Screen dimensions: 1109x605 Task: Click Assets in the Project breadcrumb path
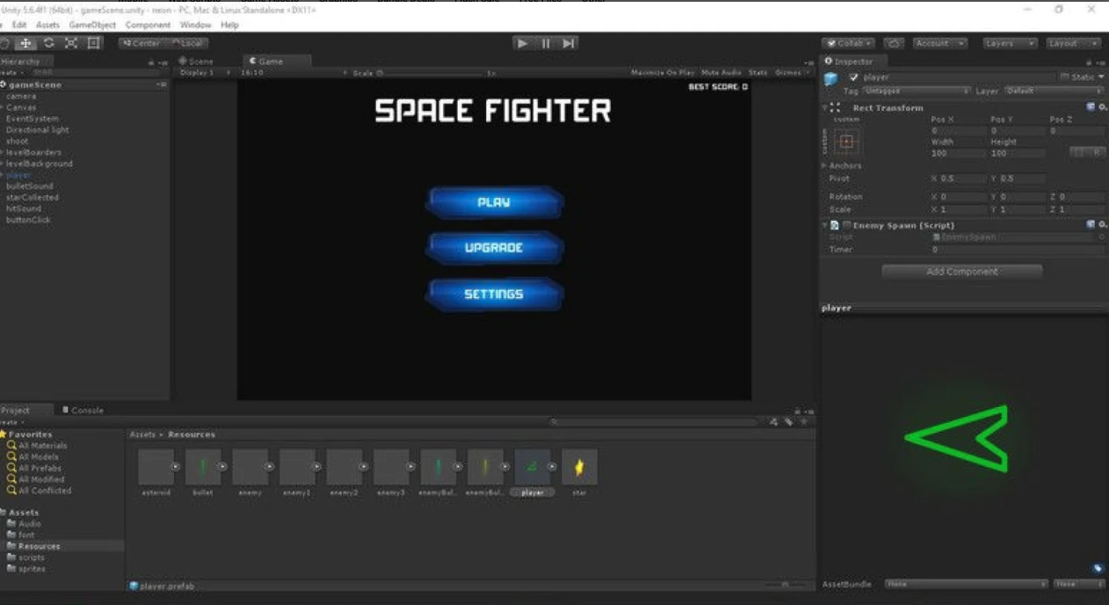pyautogui.click(x=142, y=434)
